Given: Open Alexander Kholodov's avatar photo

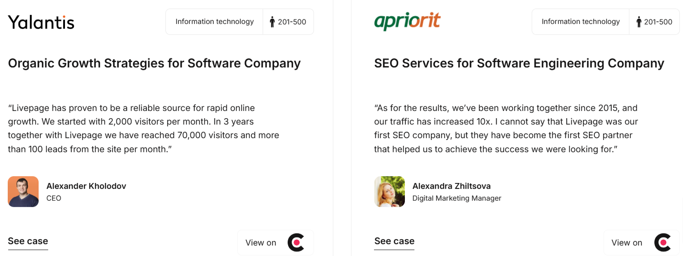Looking at the screenshot, I should pos(23,192).
